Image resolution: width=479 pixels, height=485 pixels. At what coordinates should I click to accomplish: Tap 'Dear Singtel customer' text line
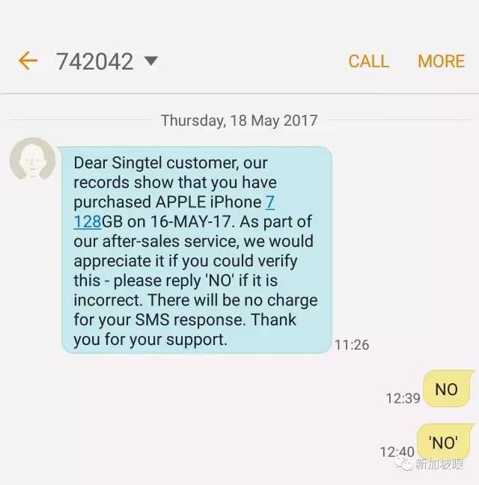(171, 163)
